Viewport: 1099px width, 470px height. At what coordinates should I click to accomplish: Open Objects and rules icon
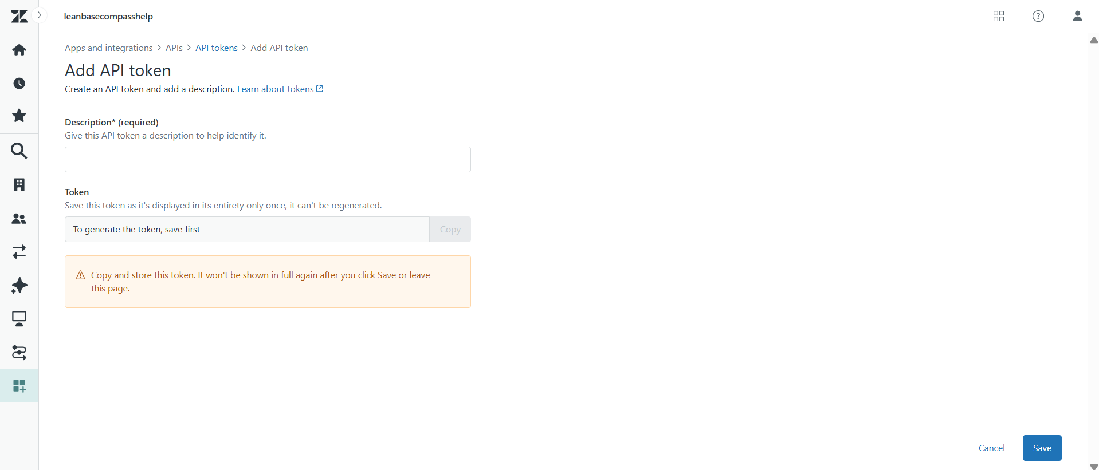point(19,353)
